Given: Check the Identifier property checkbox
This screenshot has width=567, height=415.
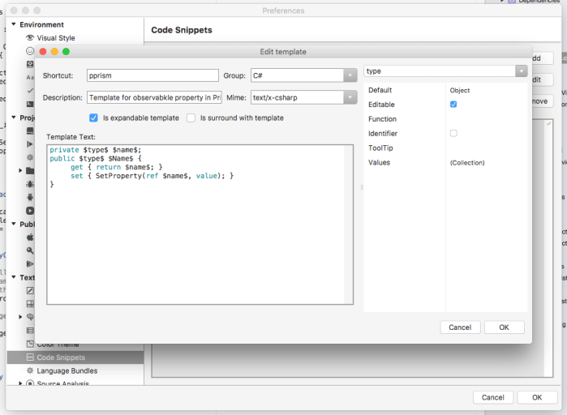Looking at the screenshot, I should pyautogui.click(x=453, y=133).
